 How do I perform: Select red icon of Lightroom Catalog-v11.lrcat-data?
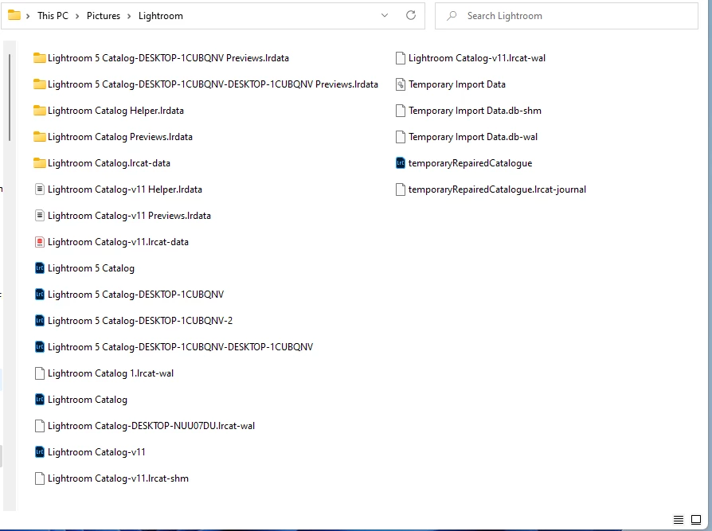[40, 242]
